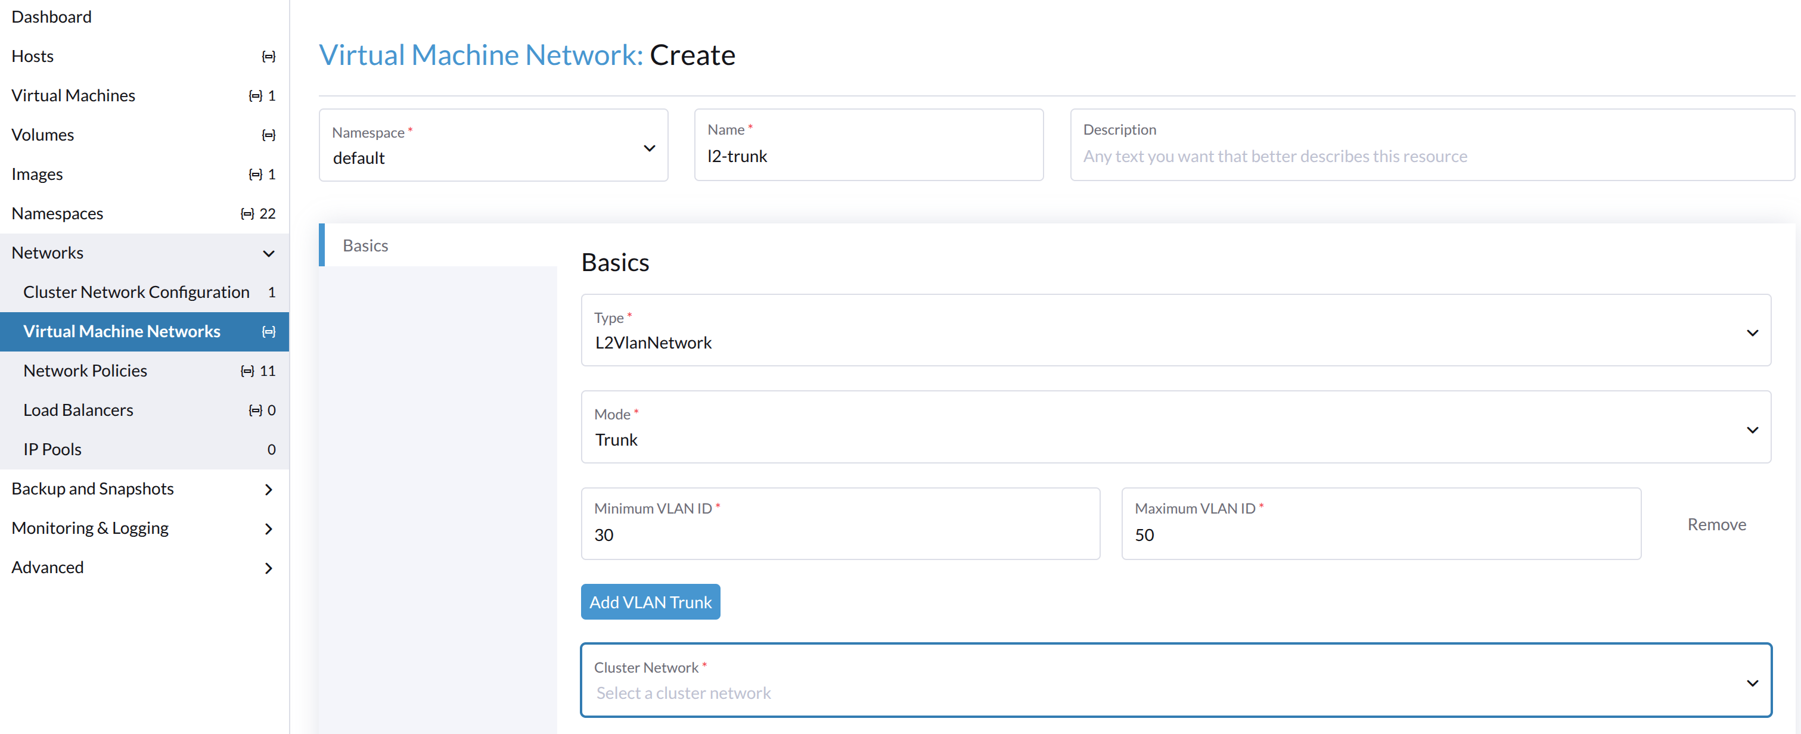Viewport: 1801px width, 734px height.
Task: Remove the VLAN trunk range
Action: coord(1716,524)
